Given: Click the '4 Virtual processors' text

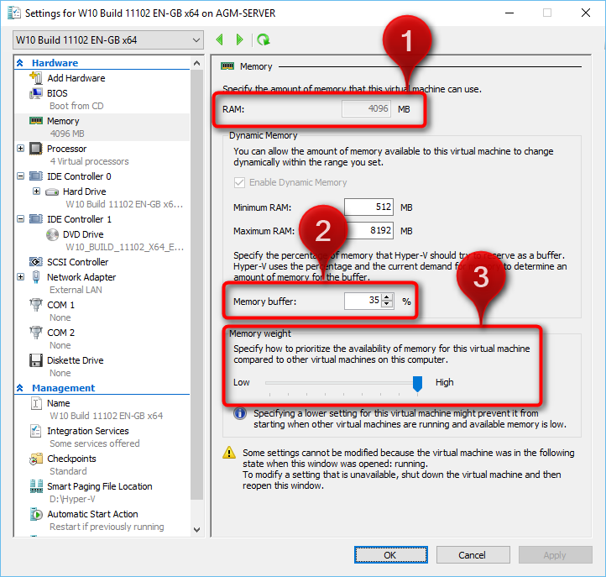Looking at the screenshot, I should click(89, 161).
